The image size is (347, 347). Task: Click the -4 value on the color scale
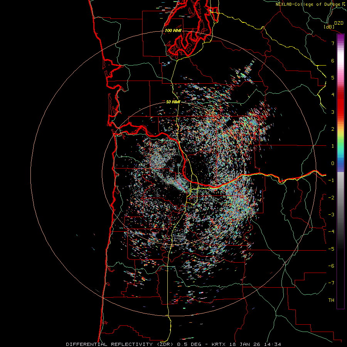pos(331,232)
